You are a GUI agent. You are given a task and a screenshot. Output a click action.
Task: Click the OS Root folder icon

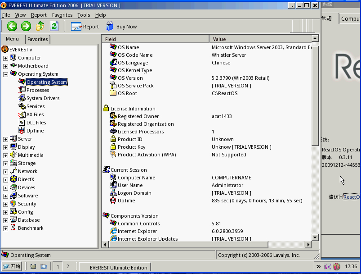click(x=113, y=93)
